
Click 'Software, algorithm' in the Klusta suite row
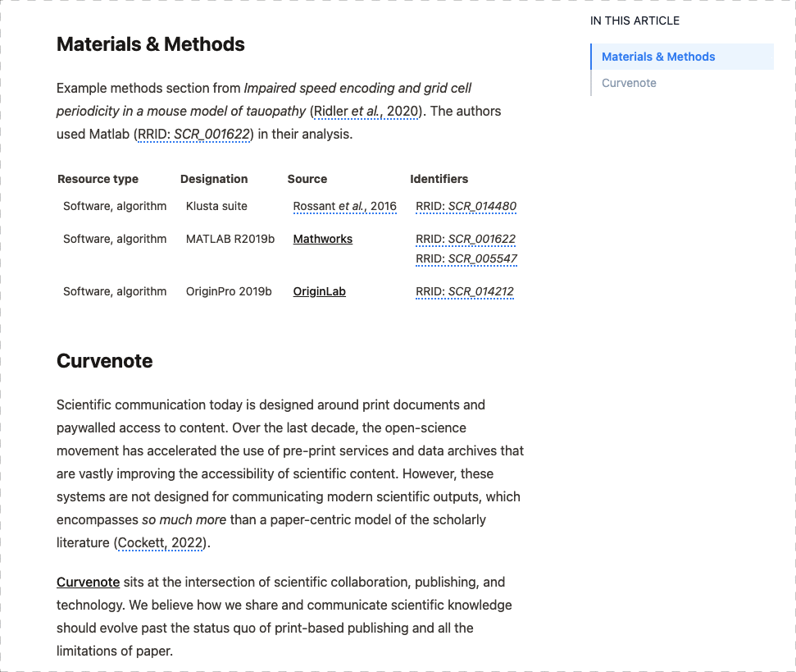pos(115,206)
